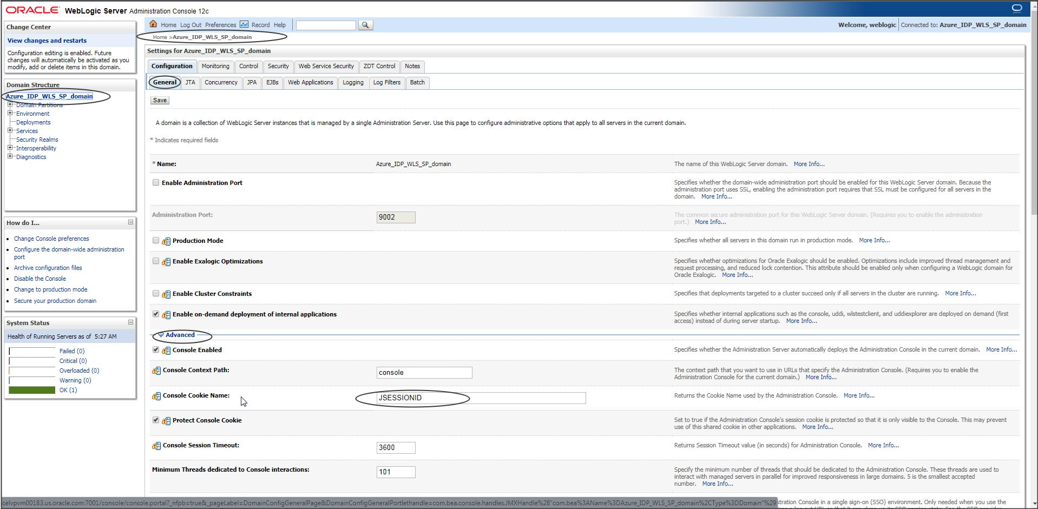The width and height of the screenshot is (1038, 509).
Task: Open Deployments in Domain Structure
Action: click(33, 122)
